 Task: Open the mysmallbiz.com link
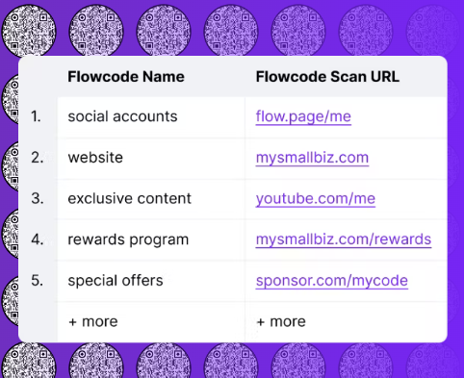[312, 158]
